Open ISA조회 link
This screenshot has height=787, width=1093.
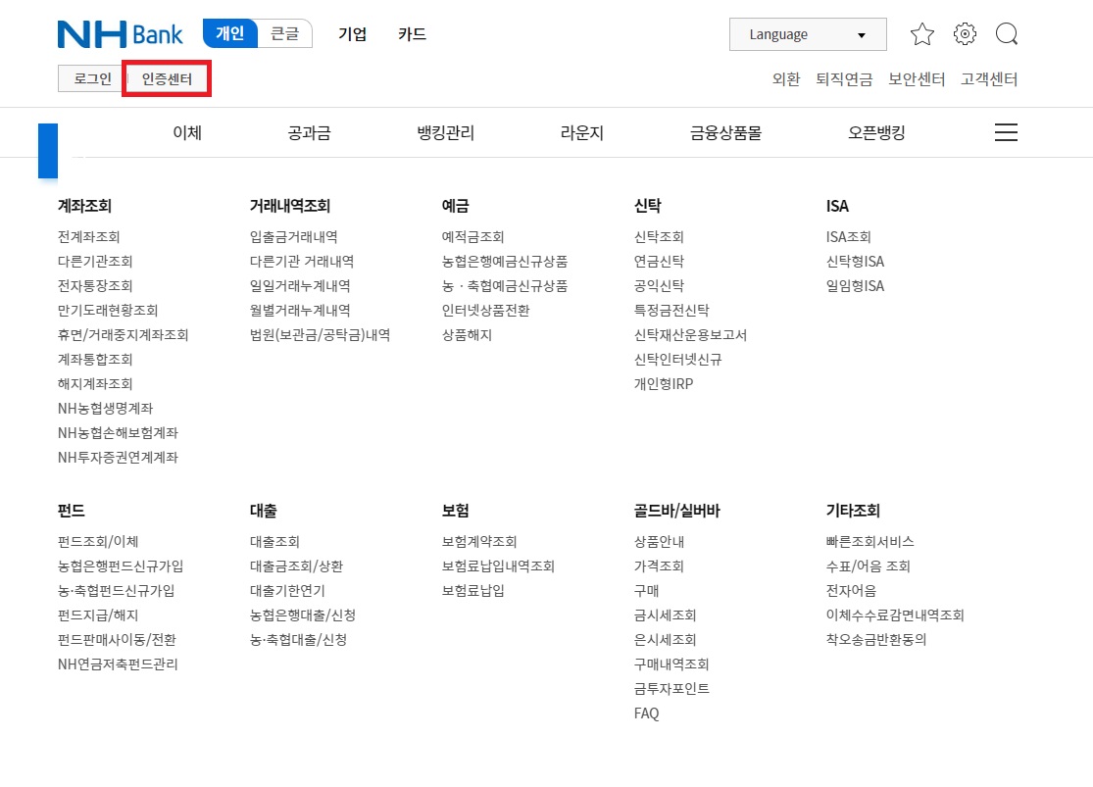pos(849,237)
